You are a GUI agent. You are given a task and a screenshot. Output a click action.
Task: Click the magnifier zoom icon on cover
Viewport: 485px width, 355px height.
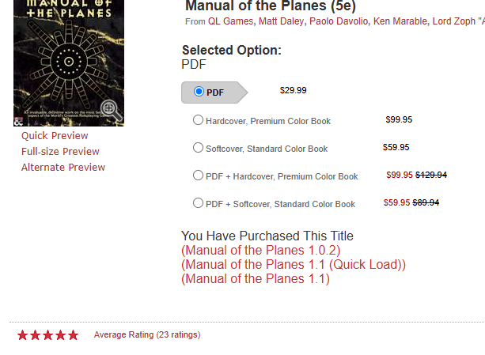point(110,111)
